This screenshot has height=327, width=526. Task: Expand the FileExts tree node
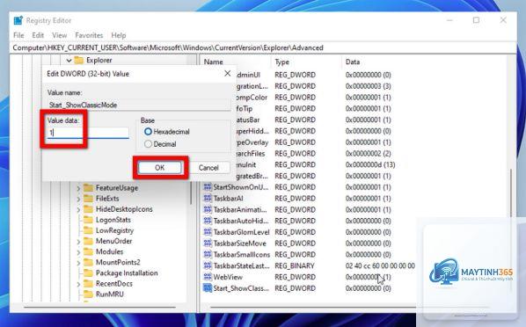78,200
